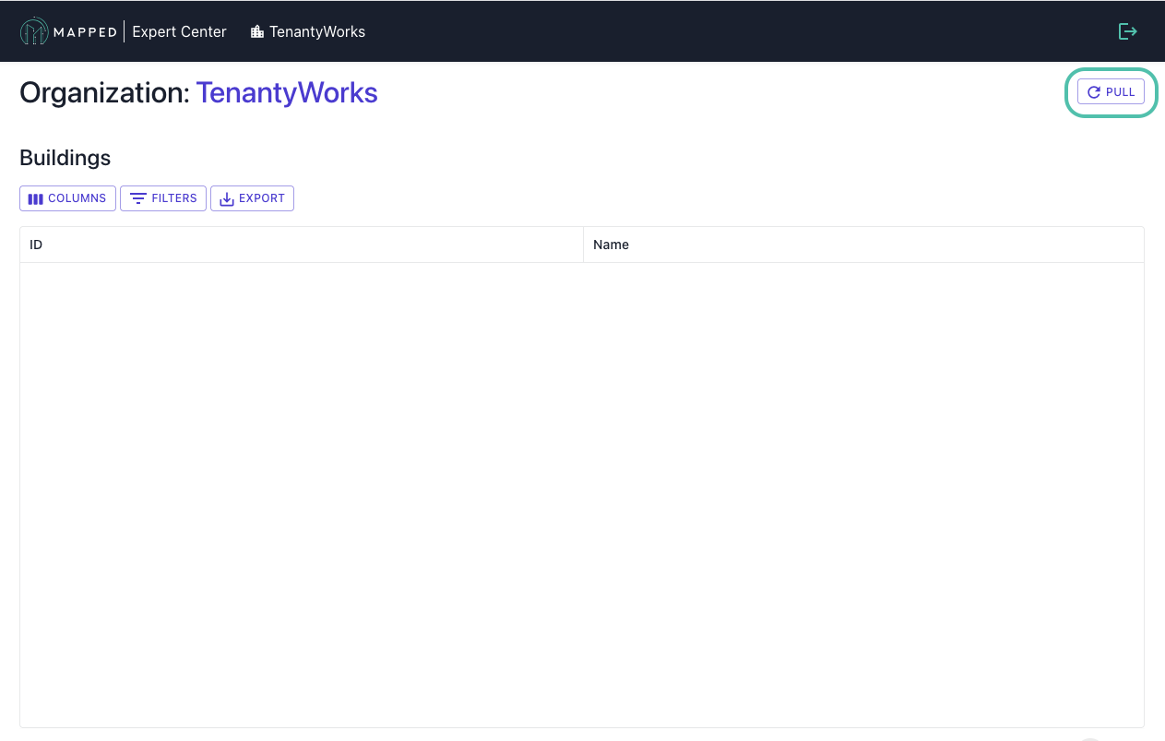Sort by the Name column header

tap(863, 245)
